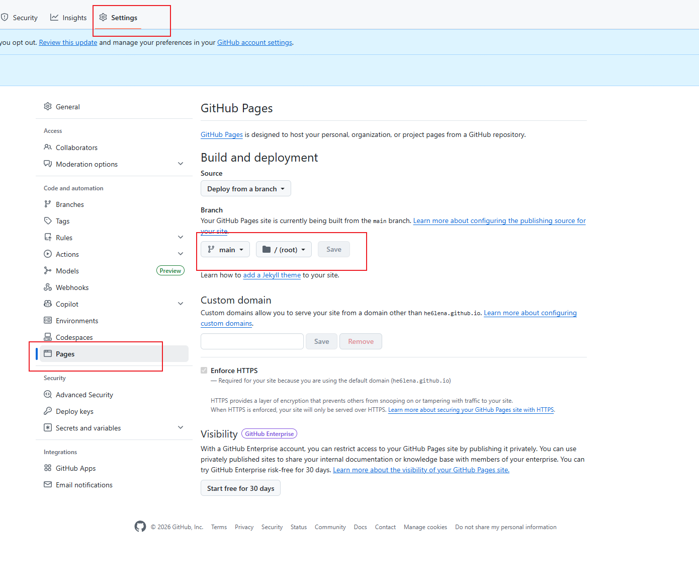Select Pages in the sidebar

pos(114,354)
